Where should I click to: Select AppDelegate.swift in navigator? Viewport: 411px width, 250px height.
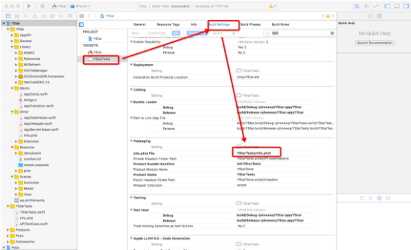point(38,123)
